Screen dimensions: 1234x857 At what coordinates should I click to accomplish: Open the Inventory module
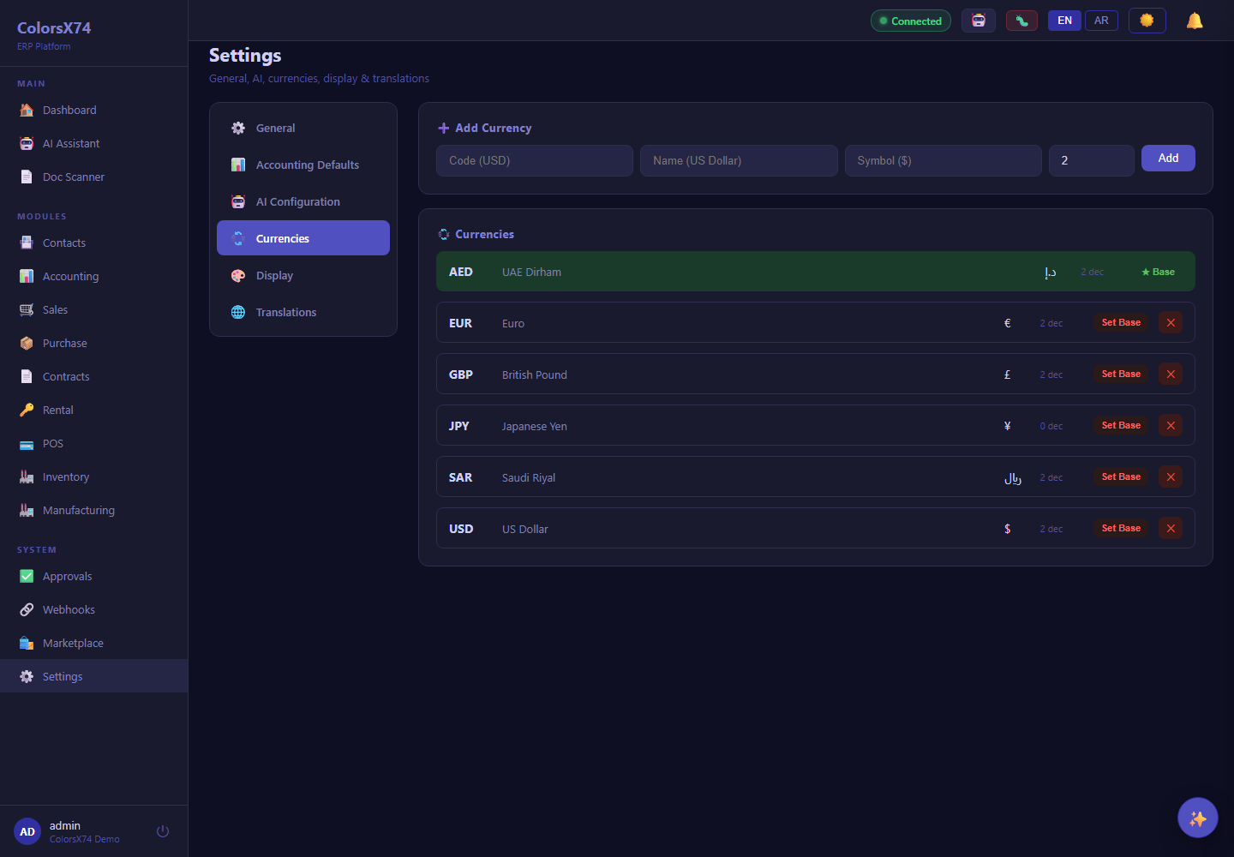pos(93,476)
